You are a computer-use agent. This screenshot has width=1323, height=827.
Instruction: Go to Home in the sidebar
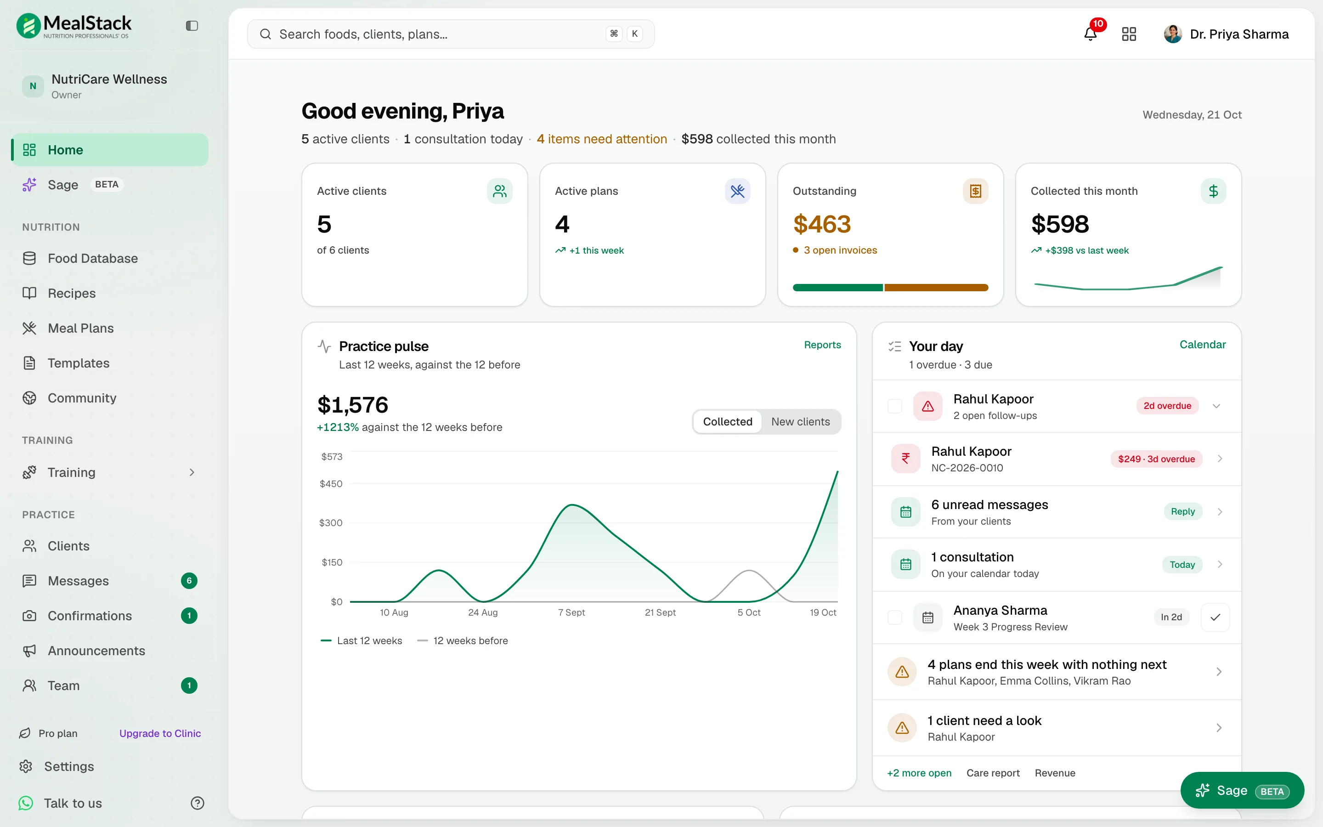[x=109, y=150]
